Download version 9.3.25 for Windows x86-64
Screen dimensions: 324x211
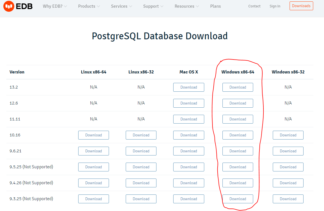[238, 199]
